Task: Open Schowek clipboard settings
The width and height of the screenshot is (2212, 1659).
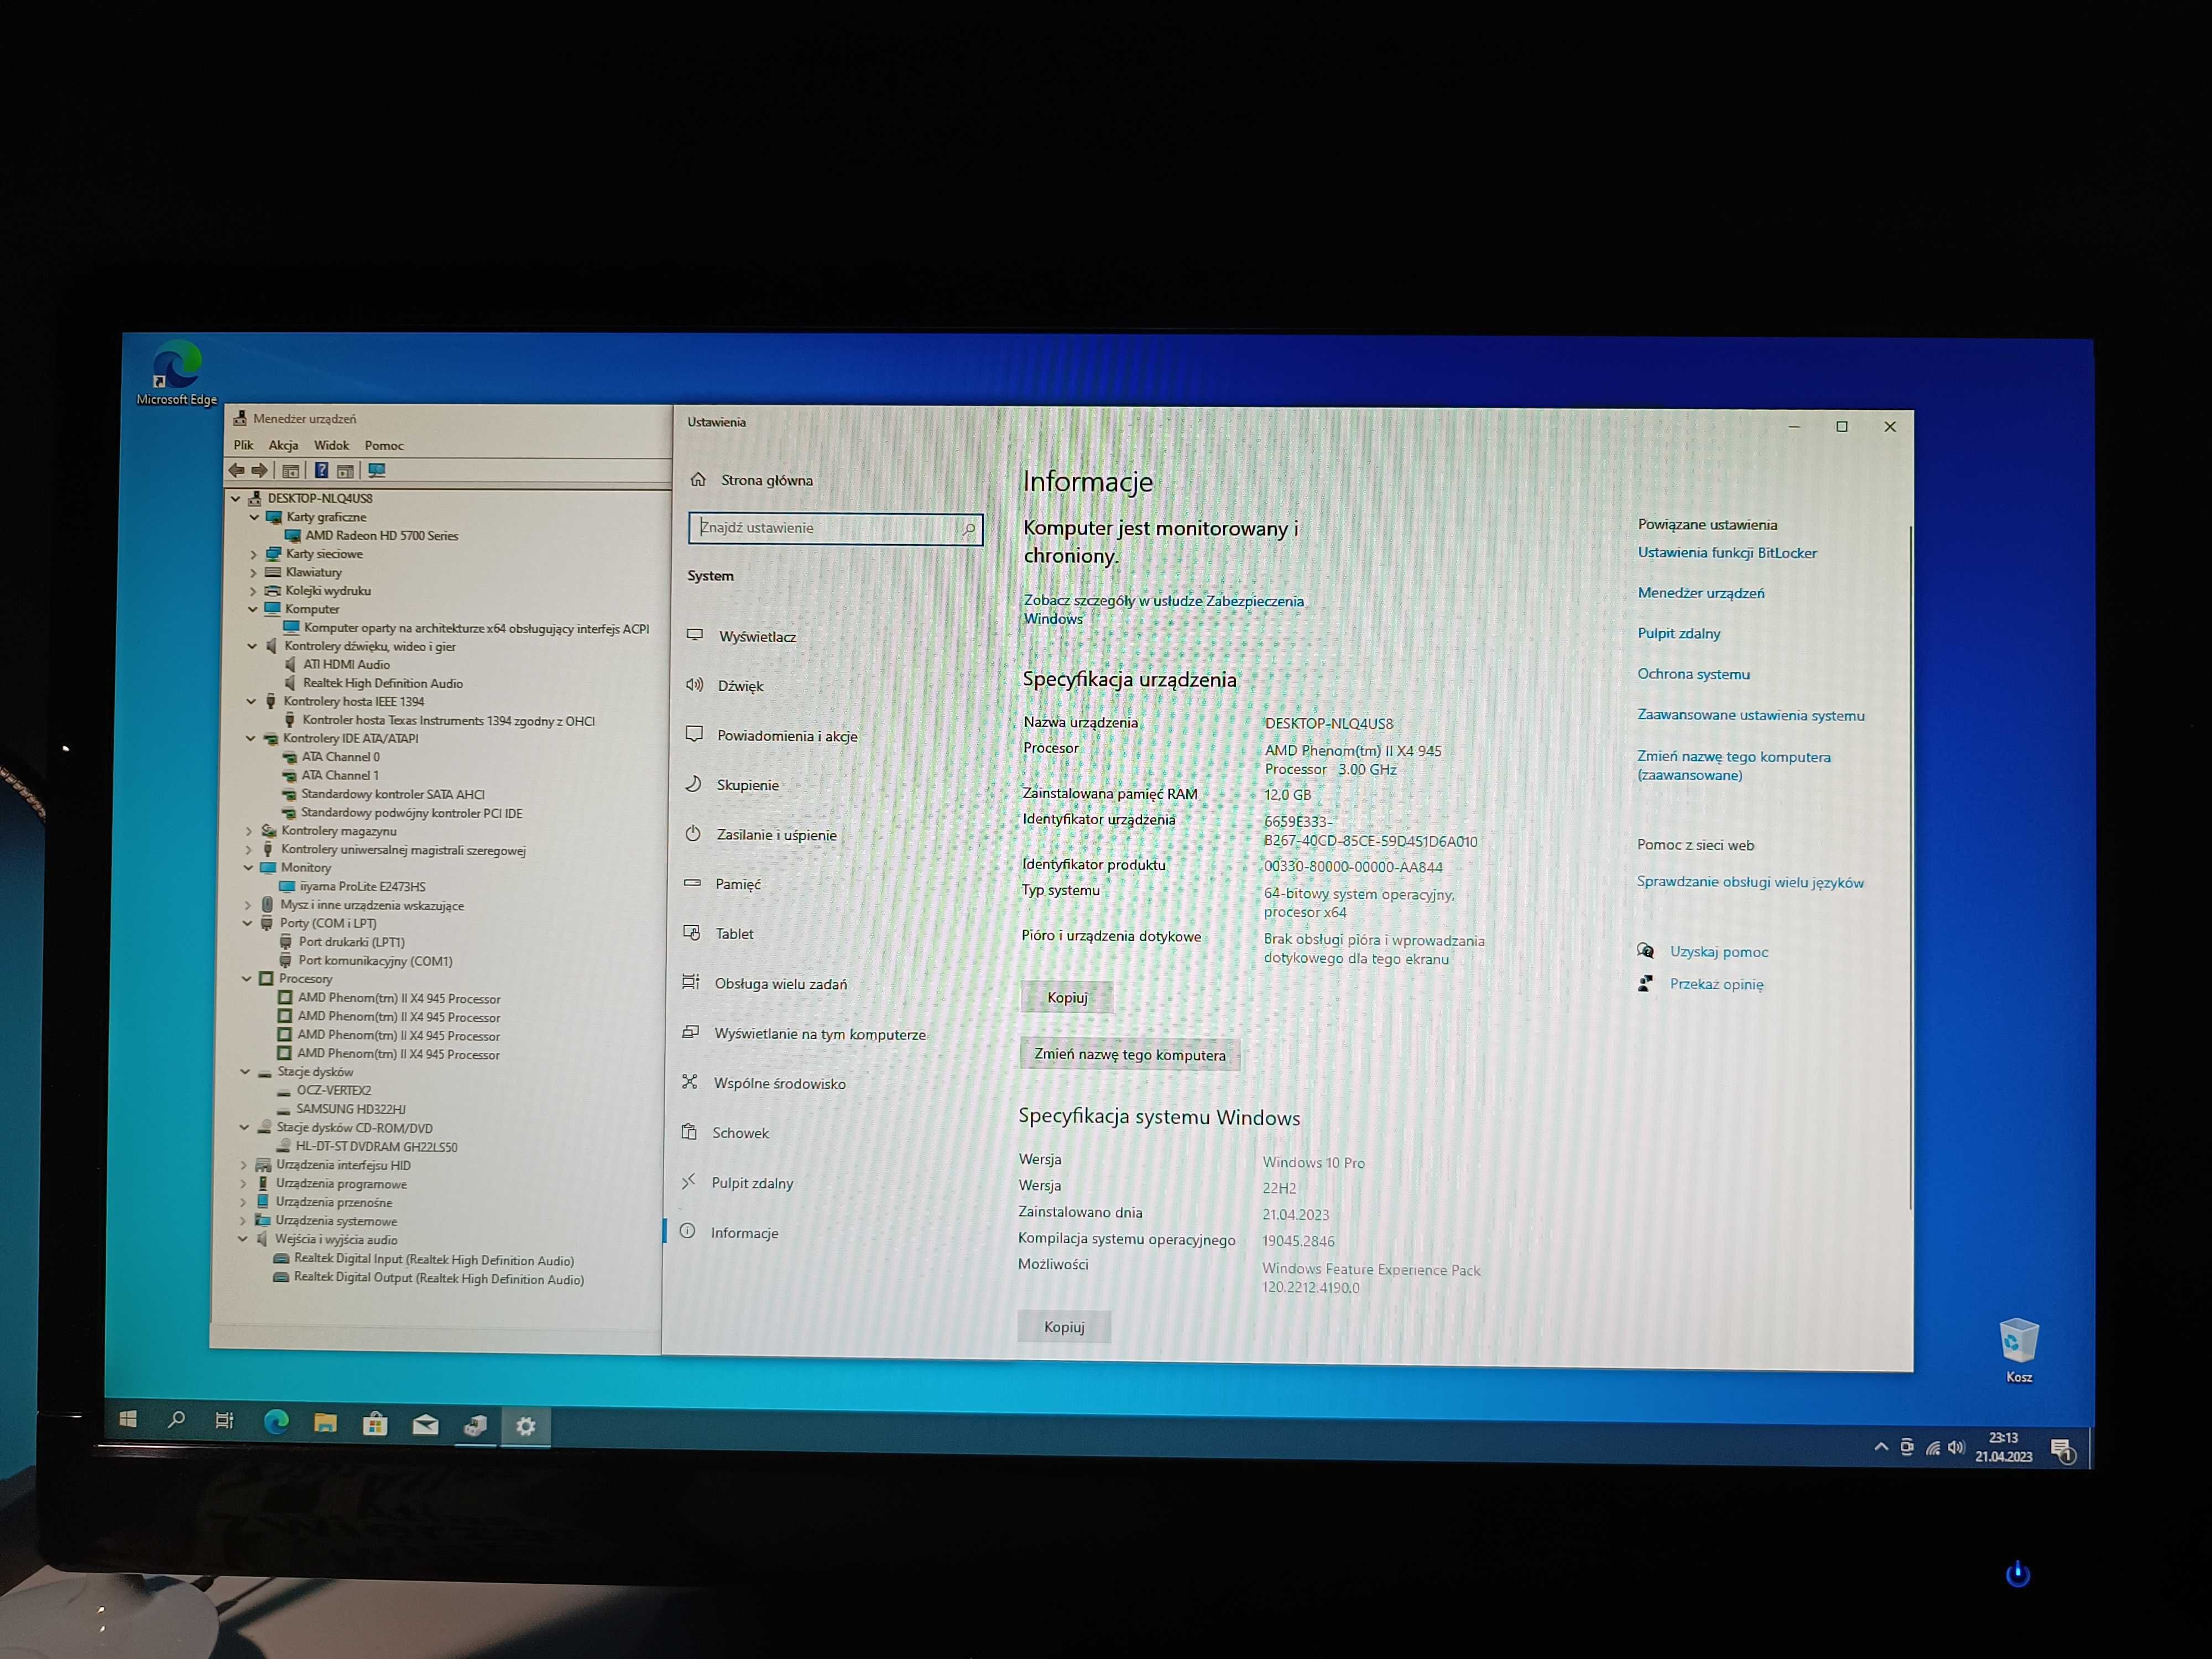Action: click(x=740, y=1133)
